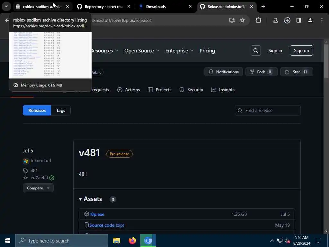This screenshot has height=247, width=329.
Task: Click teknixstuff avatar icon
Action: coord(26,161)
